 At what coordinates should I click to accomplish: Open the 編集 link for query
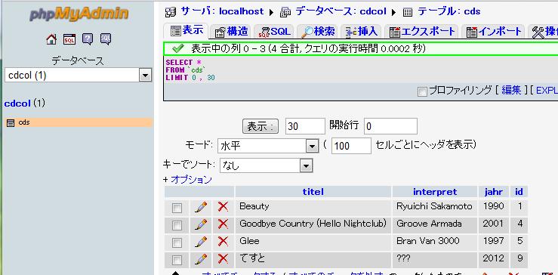[x=511, y=91]
